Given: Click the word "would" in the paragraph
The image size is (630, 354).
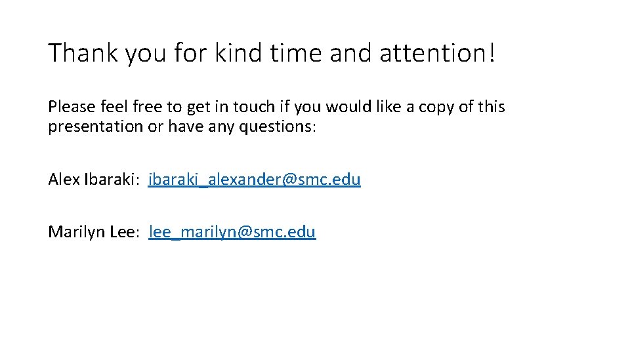Looking at the screenshot, I should pos(346,107).
